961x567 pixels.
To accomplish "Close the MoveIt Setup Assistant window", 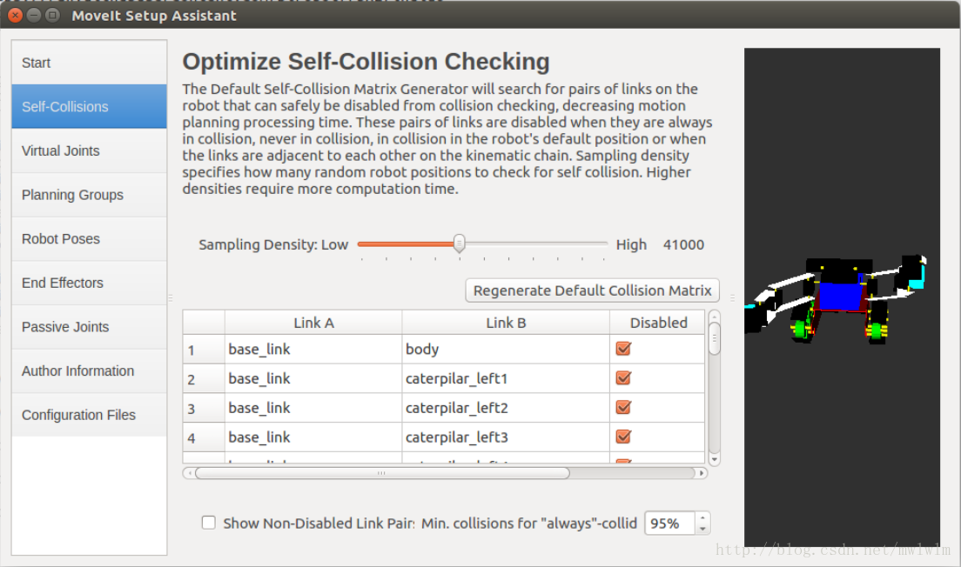I will (15, 15).
